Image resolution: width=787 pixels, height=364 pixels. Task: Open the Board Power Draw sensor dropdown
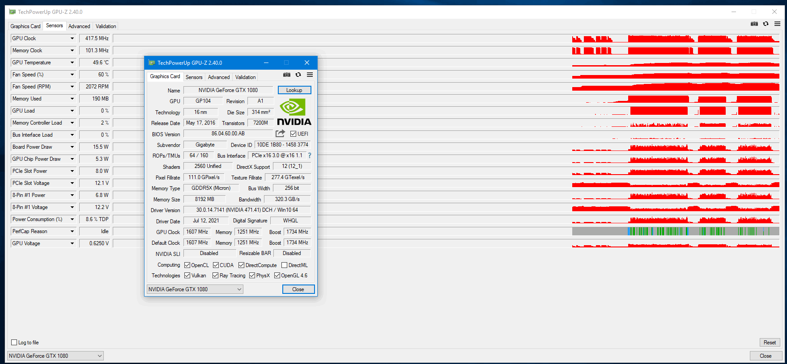72,147
